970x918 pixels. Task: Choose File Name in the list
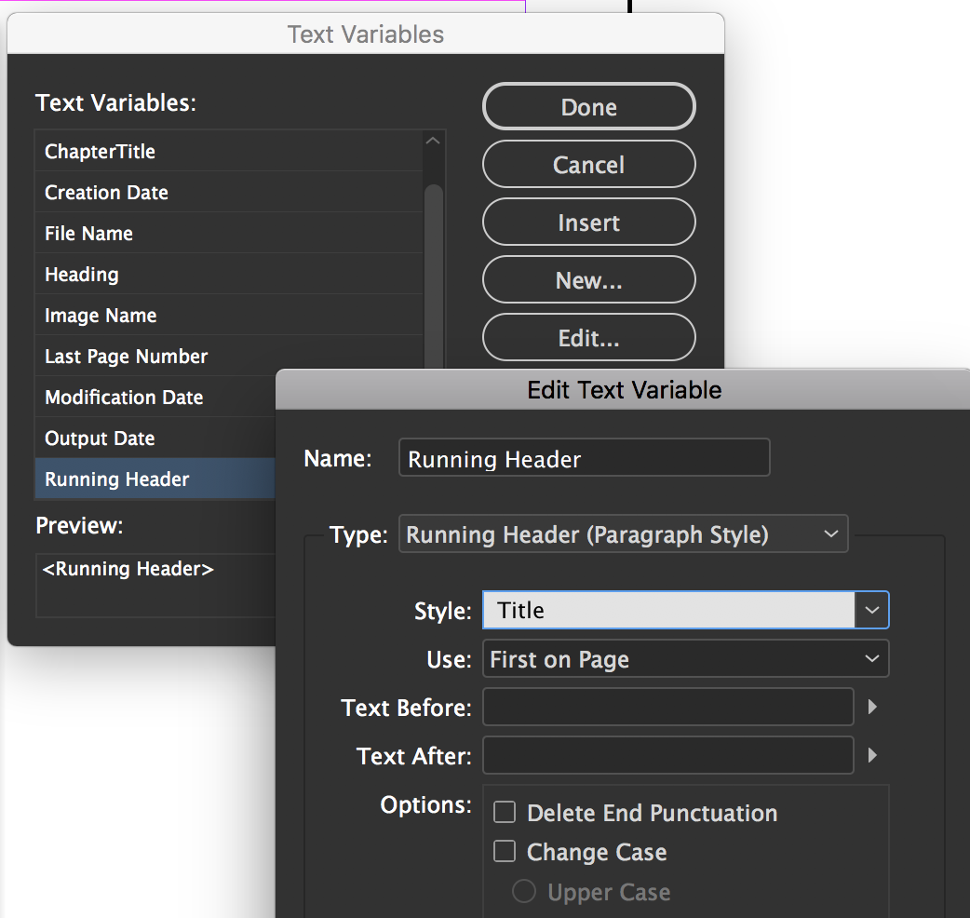click(x=88, y=234)
